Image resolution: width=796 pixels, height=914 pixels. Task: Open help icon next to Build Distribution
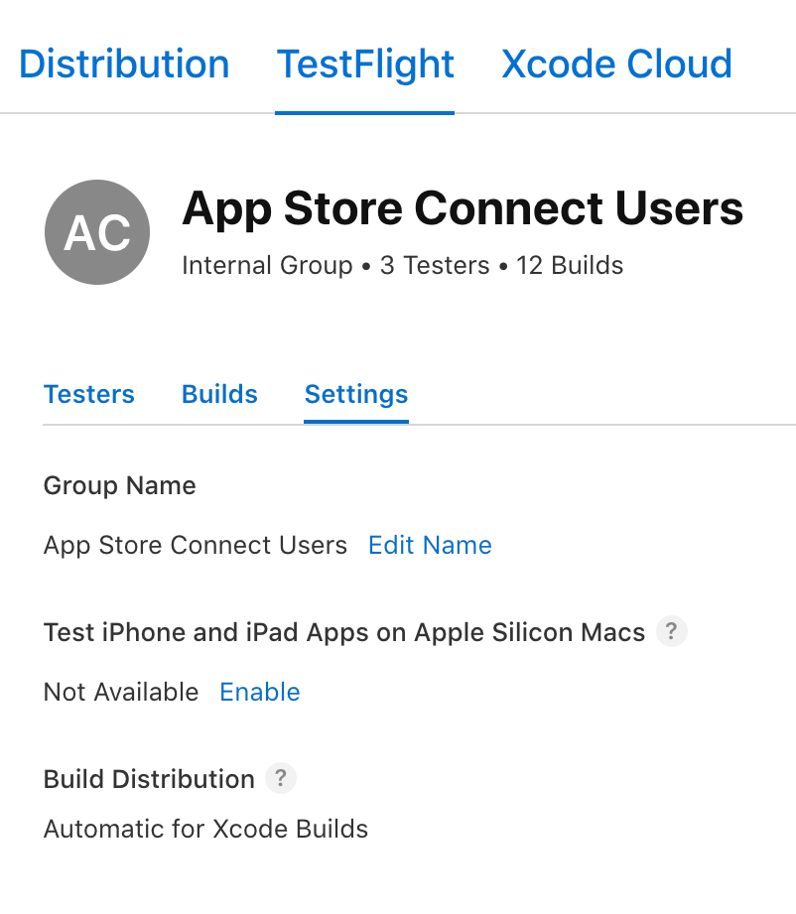pyautogui.click(x=281, y=778)
